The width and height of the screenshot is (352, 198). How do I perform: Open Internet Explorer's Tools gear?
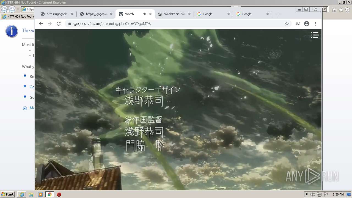(x=348, y=10)
